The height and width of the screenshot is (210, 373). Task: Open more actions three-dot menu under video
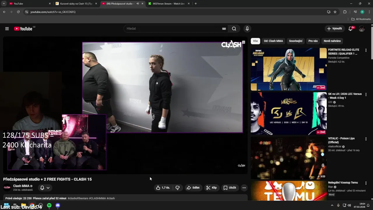(244, 188)
